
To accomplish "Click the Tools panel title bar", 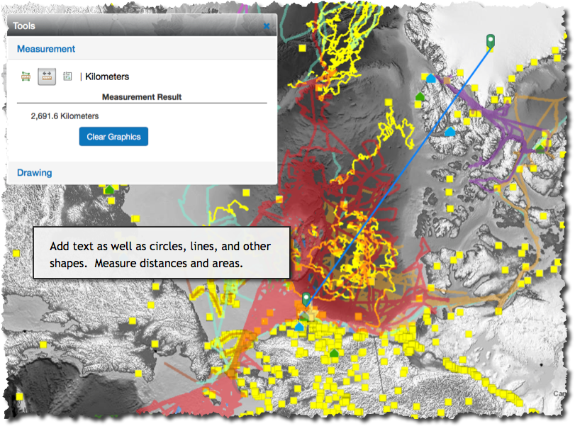I will click(x=142, y=26).
